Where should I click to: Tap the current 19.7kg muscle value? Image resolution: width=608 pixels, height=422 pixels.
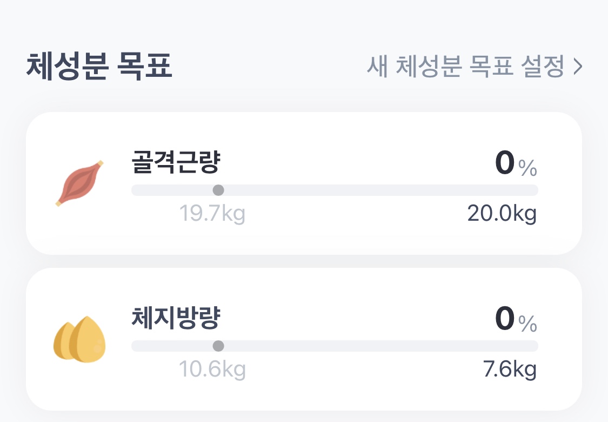click(x=212, y=214)
